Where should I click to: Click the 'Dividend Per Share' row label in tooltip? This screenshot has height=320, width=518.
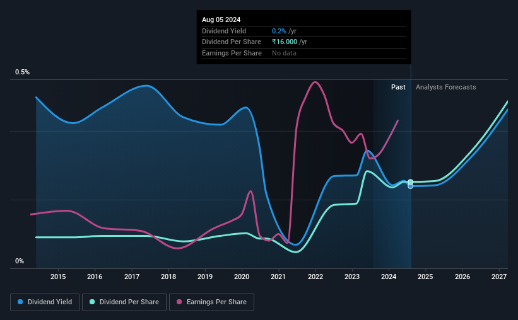pyautogui.click(x=232, y=42)
